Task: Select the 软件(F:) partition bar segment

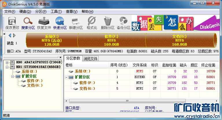Action: (112, 40)
